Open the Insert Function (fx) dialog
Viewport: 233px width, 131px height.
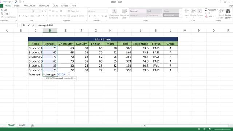(x=33, y=25)
